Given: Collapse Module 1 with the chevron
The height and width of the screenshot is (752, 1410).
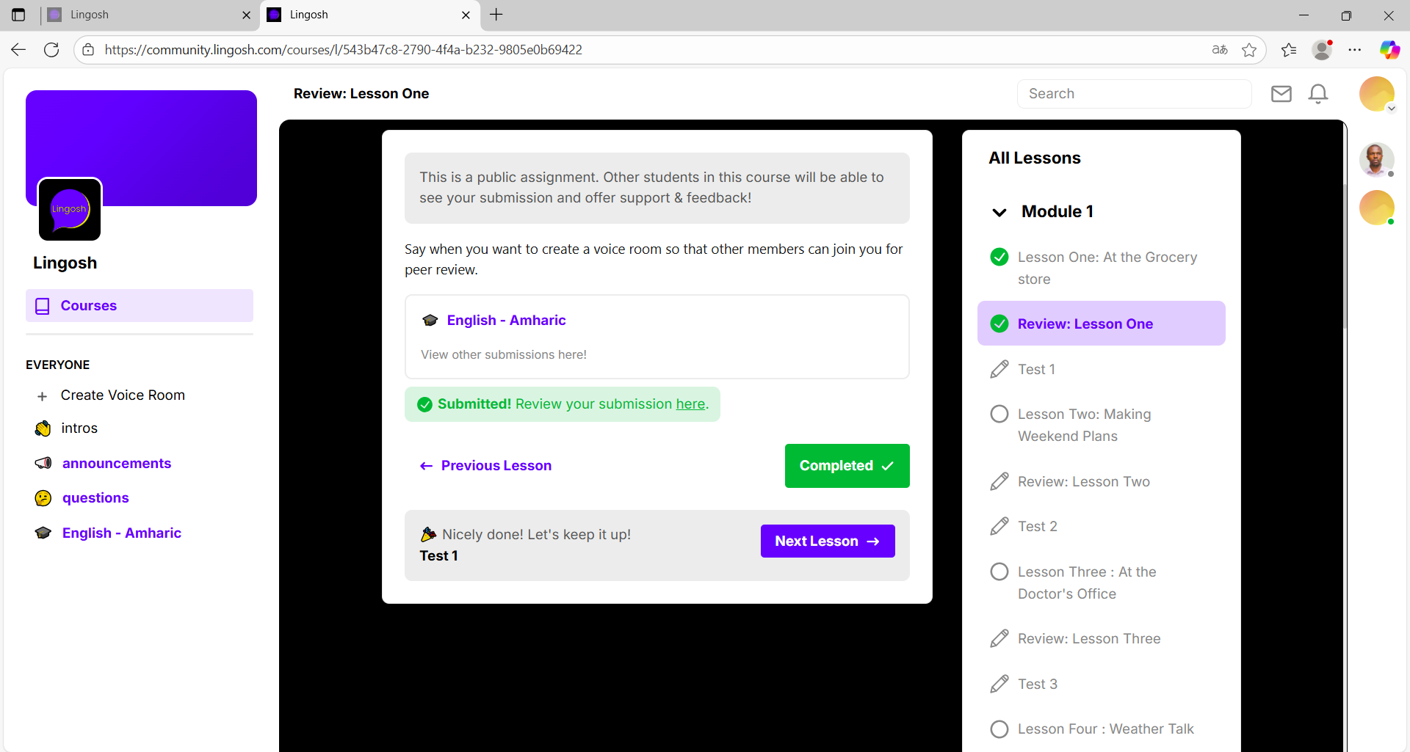Looking at the screenshot, I should tap(999, 213).
